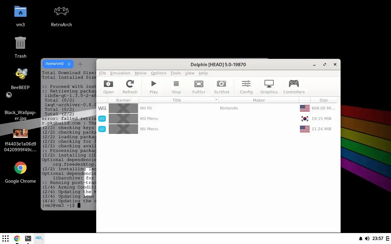Open the View menu
The height and width of the screenshot is (244, 391).
(190, 73)
